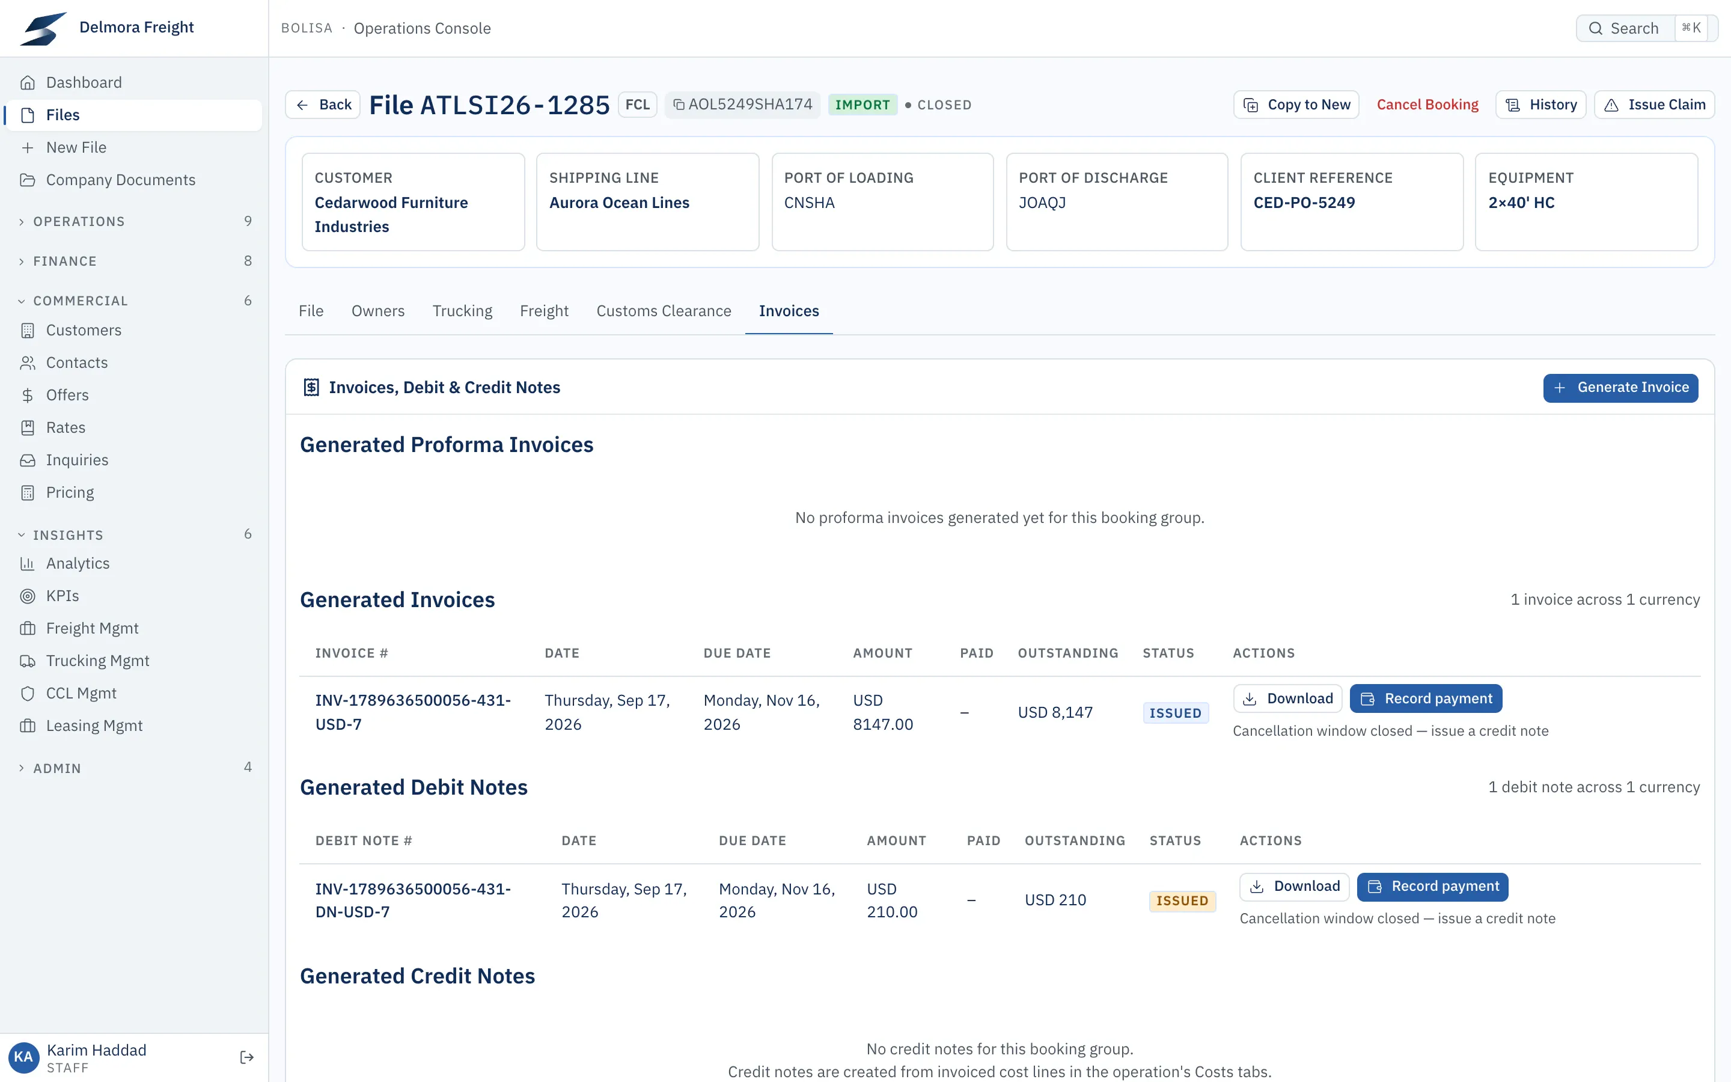Open the Company Documents folder icon
The height and width of the screenshot is (1082, 1731).
click(x=28, y=180)
